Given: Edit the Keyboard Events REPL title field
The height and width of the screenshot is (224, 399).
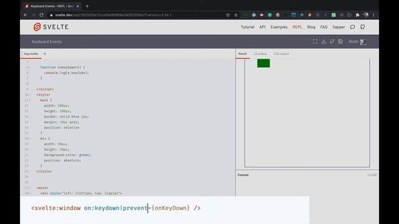Looking at the screenshot, I should point(47,42).
